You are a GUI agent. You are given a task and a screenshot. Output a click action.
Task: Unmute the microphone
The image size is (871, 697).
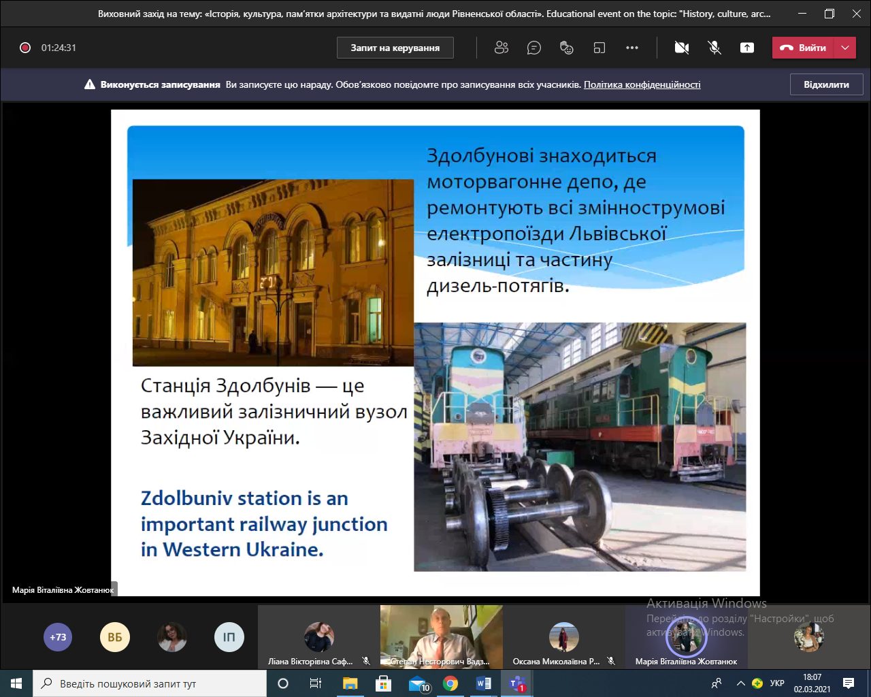tap(714, 48)
